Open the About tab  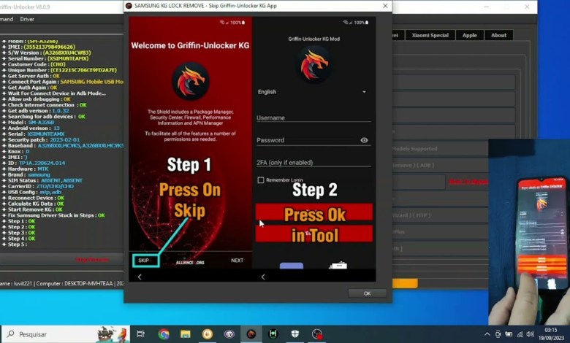(x=498, y=35)
